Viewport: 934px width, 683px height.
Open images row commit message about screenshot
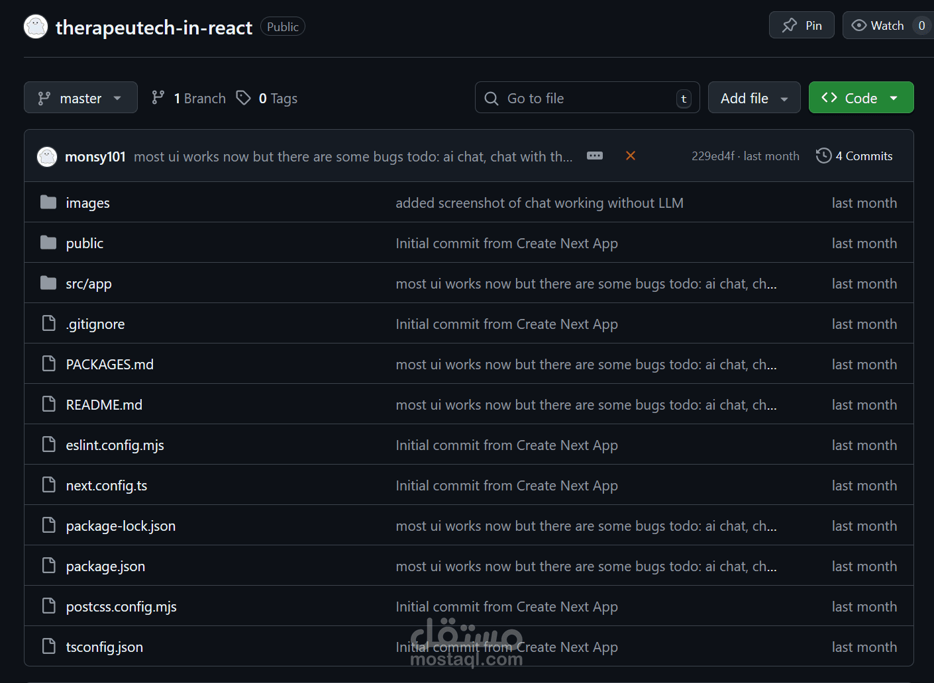539,203
